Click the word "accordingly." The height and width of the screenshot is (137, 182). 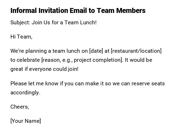tap(25, 93)
